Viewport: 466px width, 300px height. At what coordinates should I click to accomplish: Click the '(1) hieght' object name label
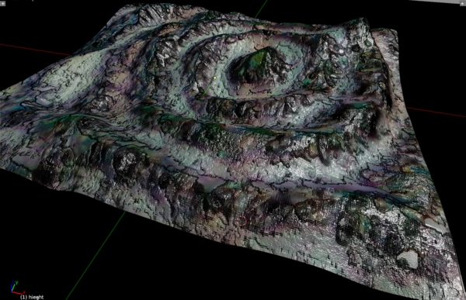pyautogui.click(x=32, y=297)
